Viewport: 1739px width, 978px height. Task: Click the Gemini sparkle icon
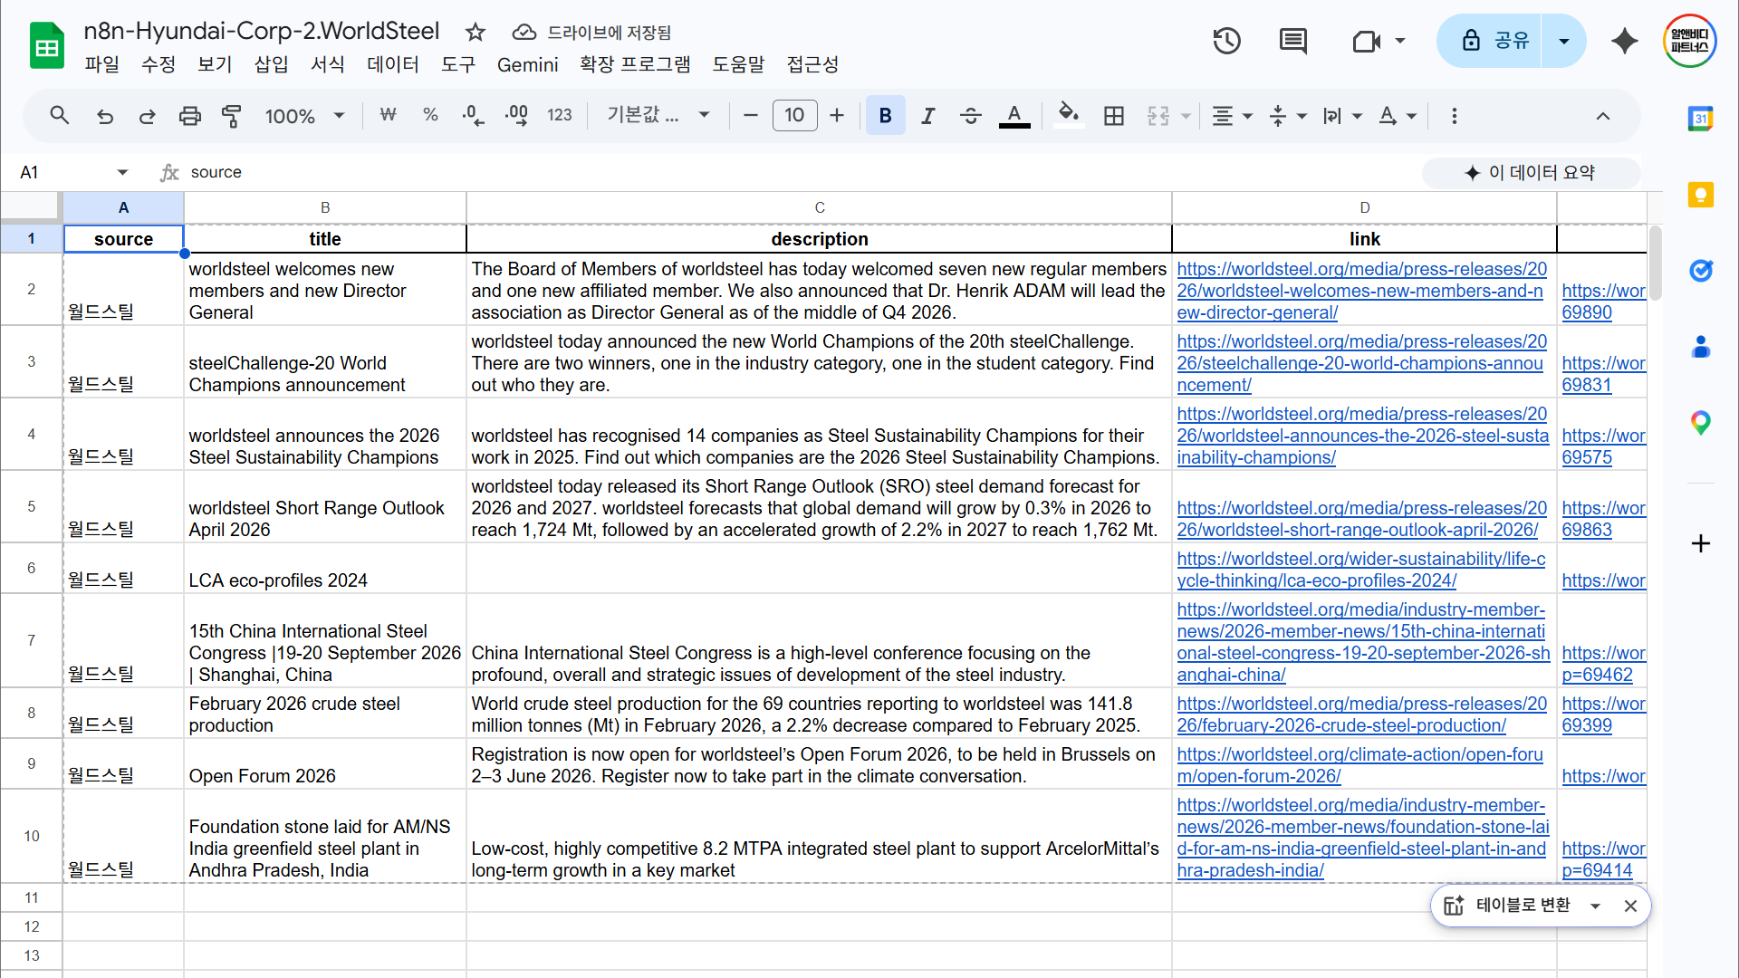[x=1625, y=41]
